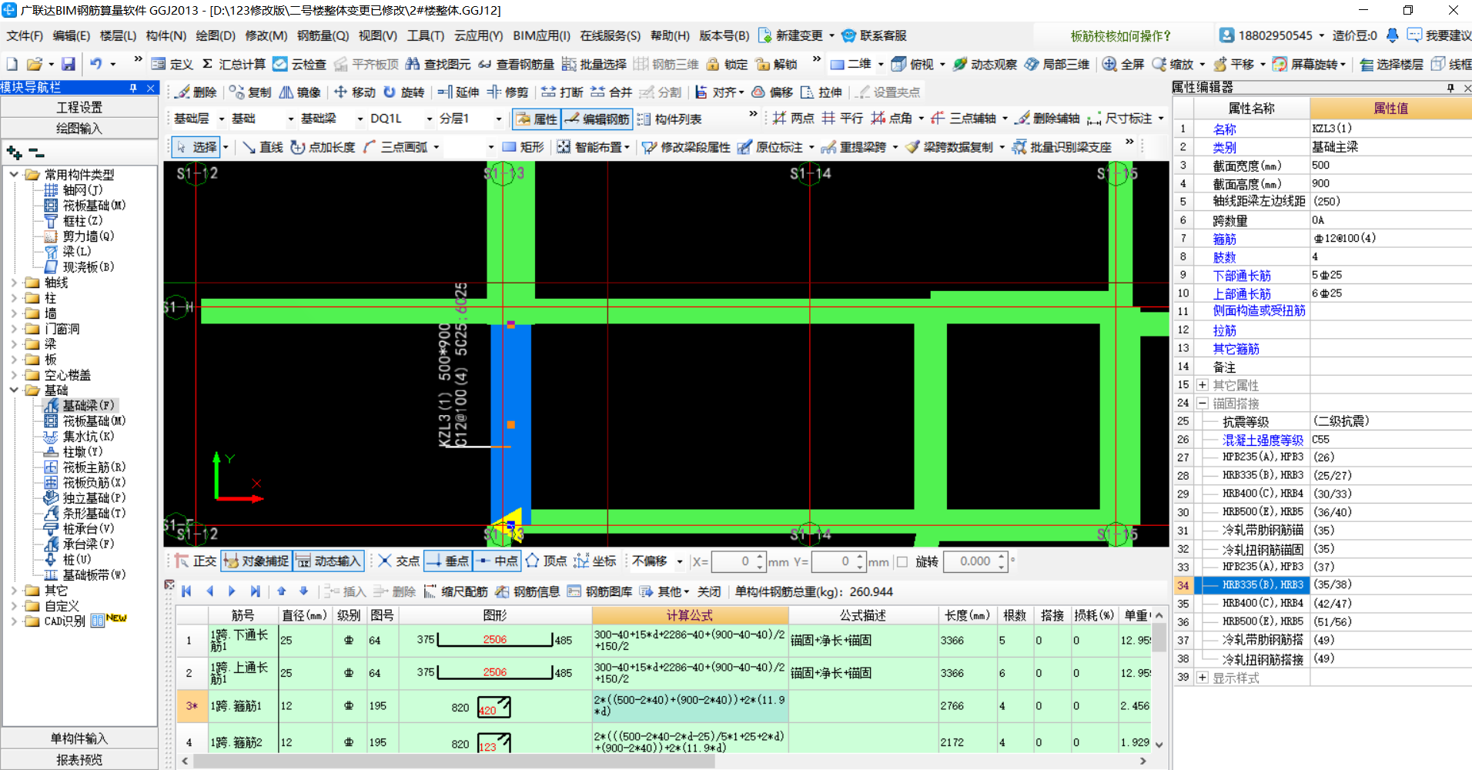Image resolution: width=1472 pixels, height=770 pixels.
Task: Select the 偏移 offset tool
Action: pos(772,92)
